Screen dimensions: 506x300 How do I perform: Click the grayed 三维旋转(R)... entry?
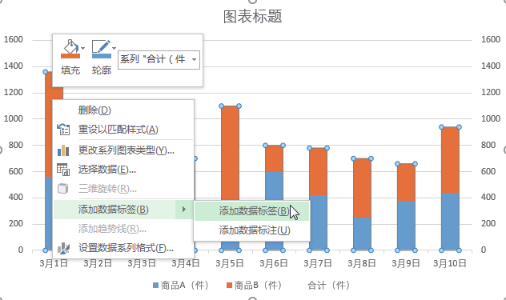tap(123, 189)
